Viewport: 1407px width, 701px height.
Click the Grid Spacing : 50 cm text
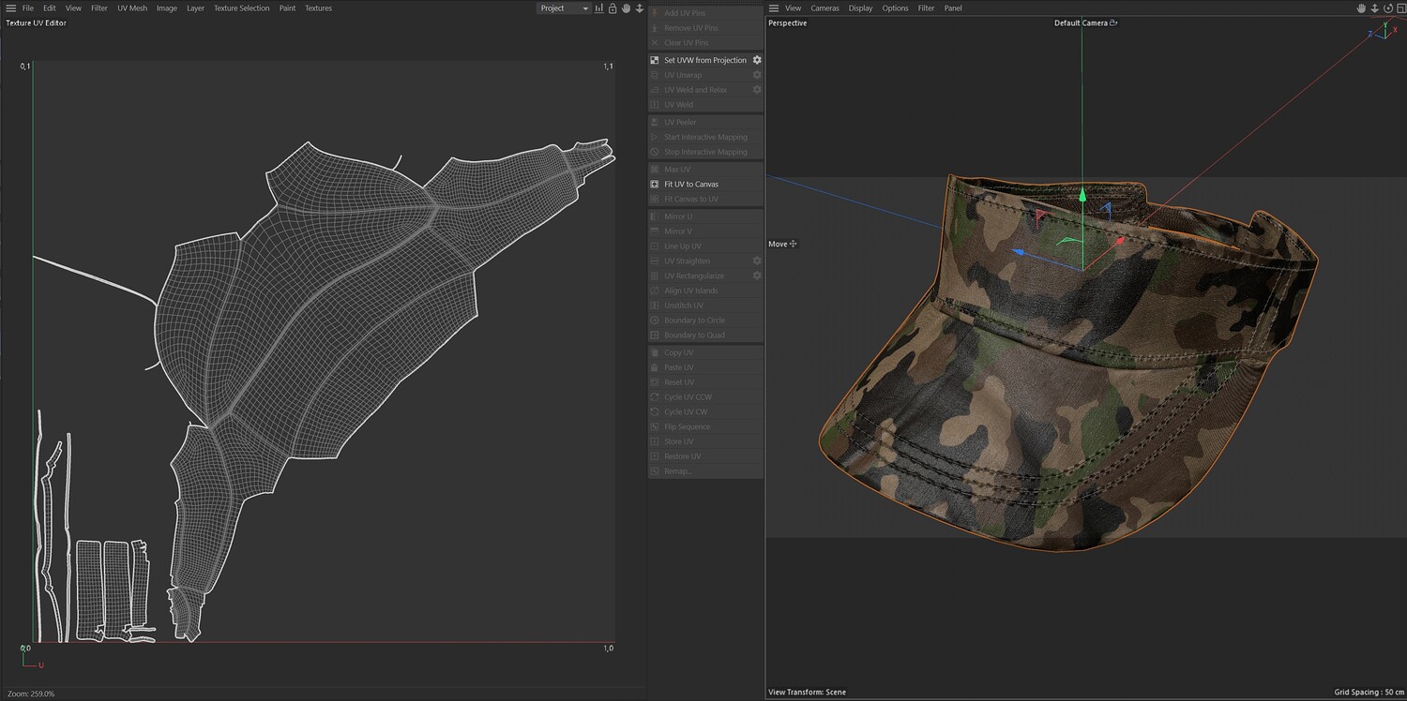[1368, 693]
